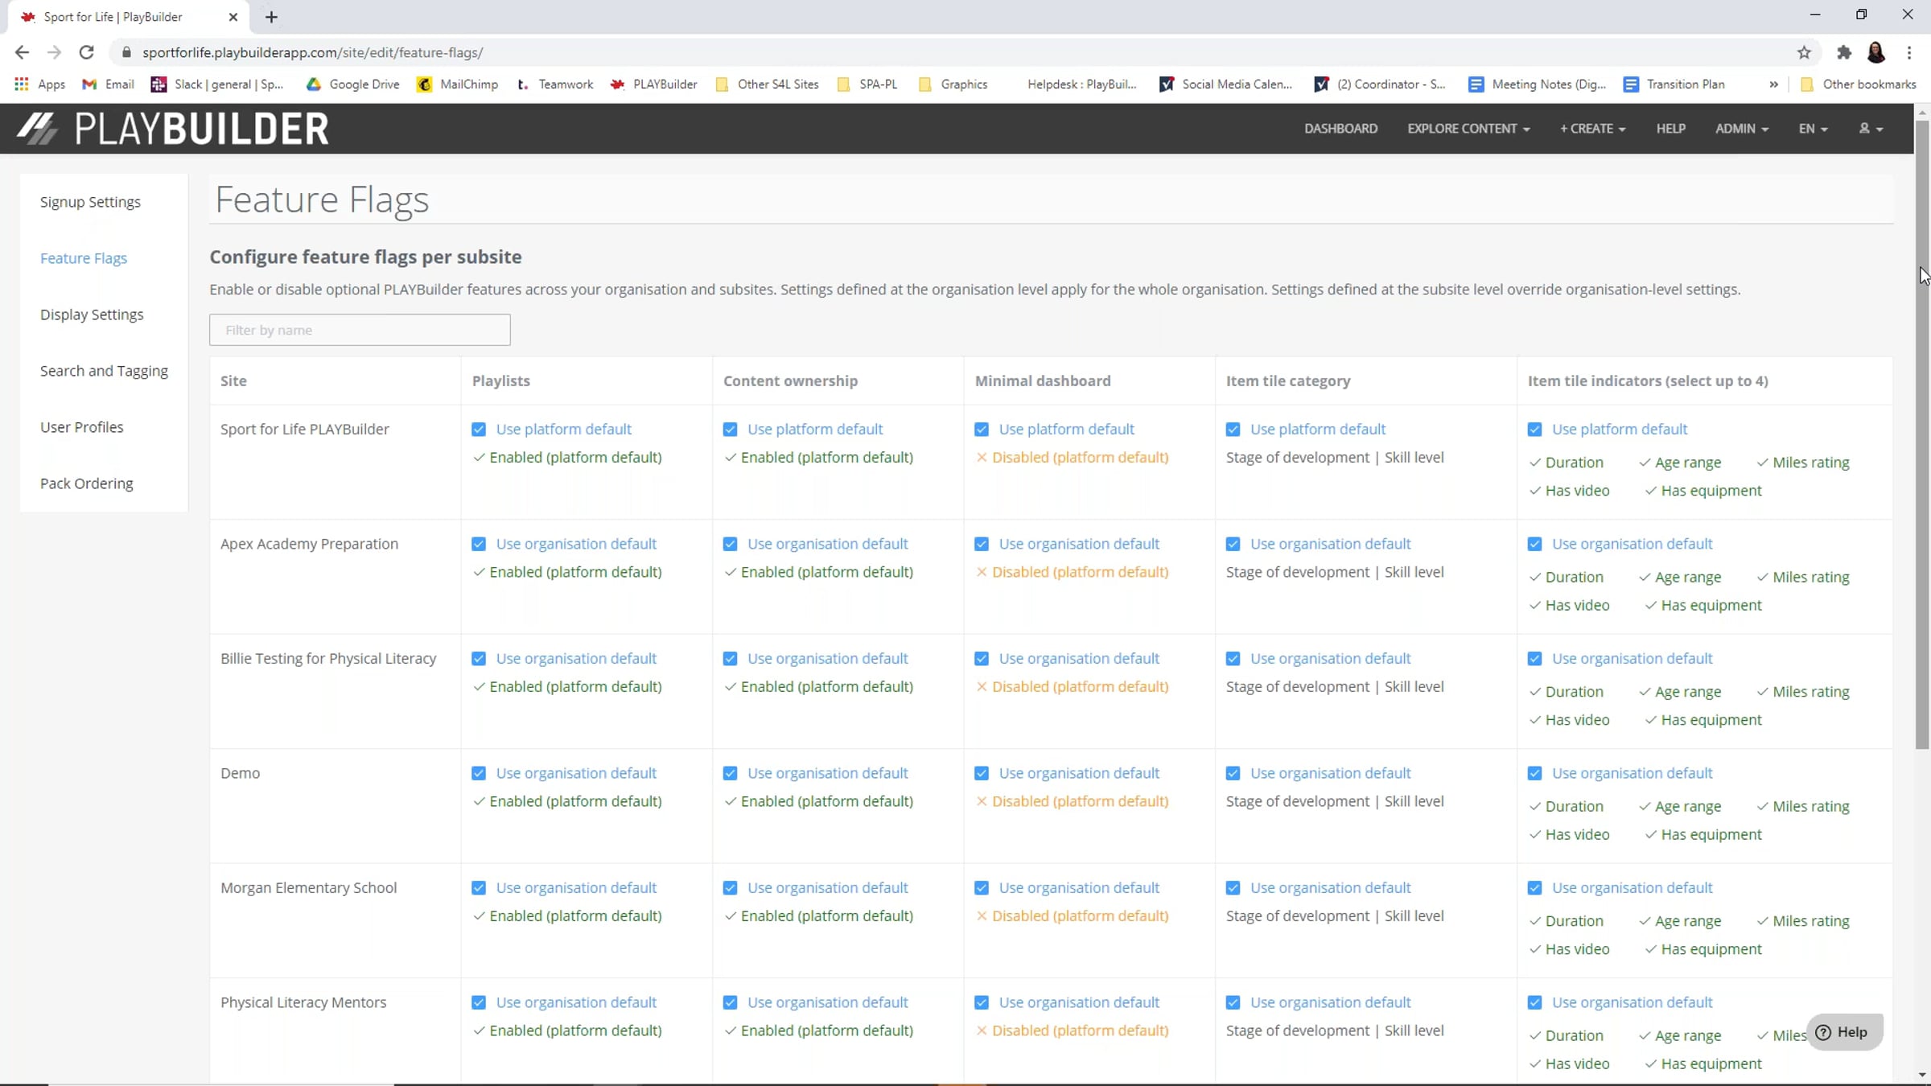Go to Display Settings in sidebar
Viewport: 1931px width, 1086px height.
click(92, 315)
